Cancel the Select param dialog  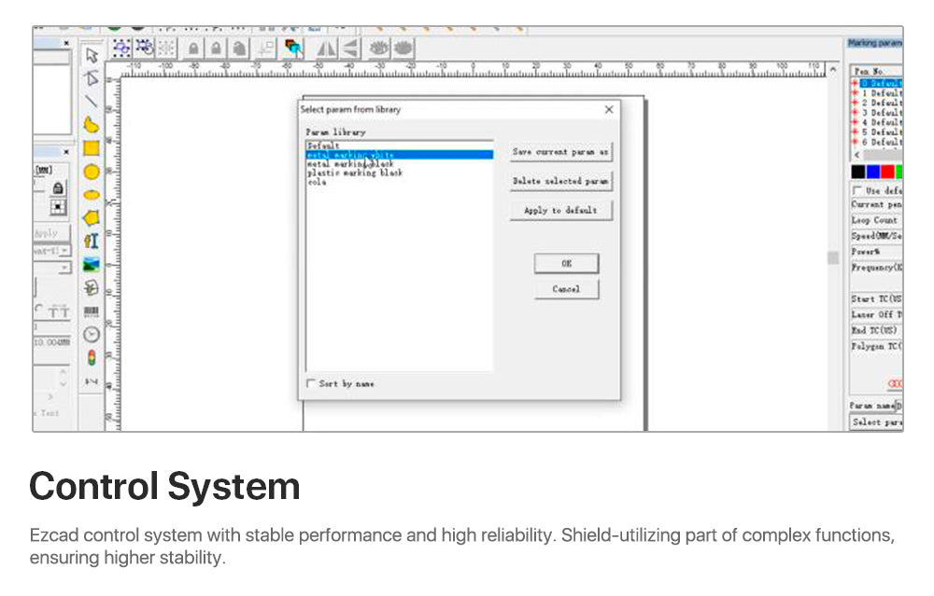click(x=566, y=289)
